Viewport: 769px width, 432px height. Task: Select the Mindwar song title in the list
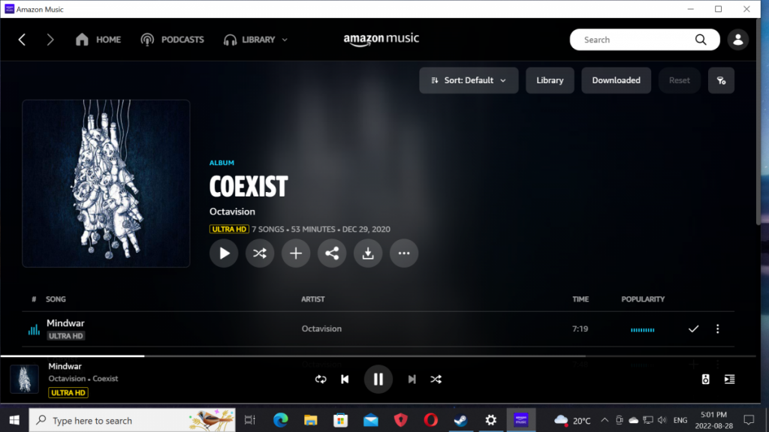tap(65, 323)
